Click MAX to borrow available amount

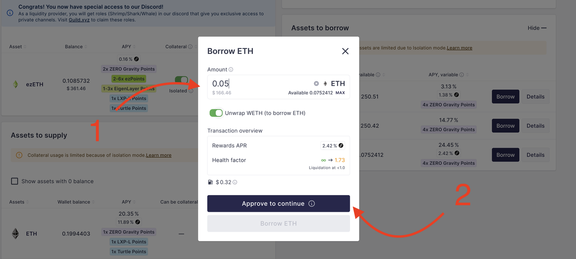pyautogui.click(x=340, y=93)
